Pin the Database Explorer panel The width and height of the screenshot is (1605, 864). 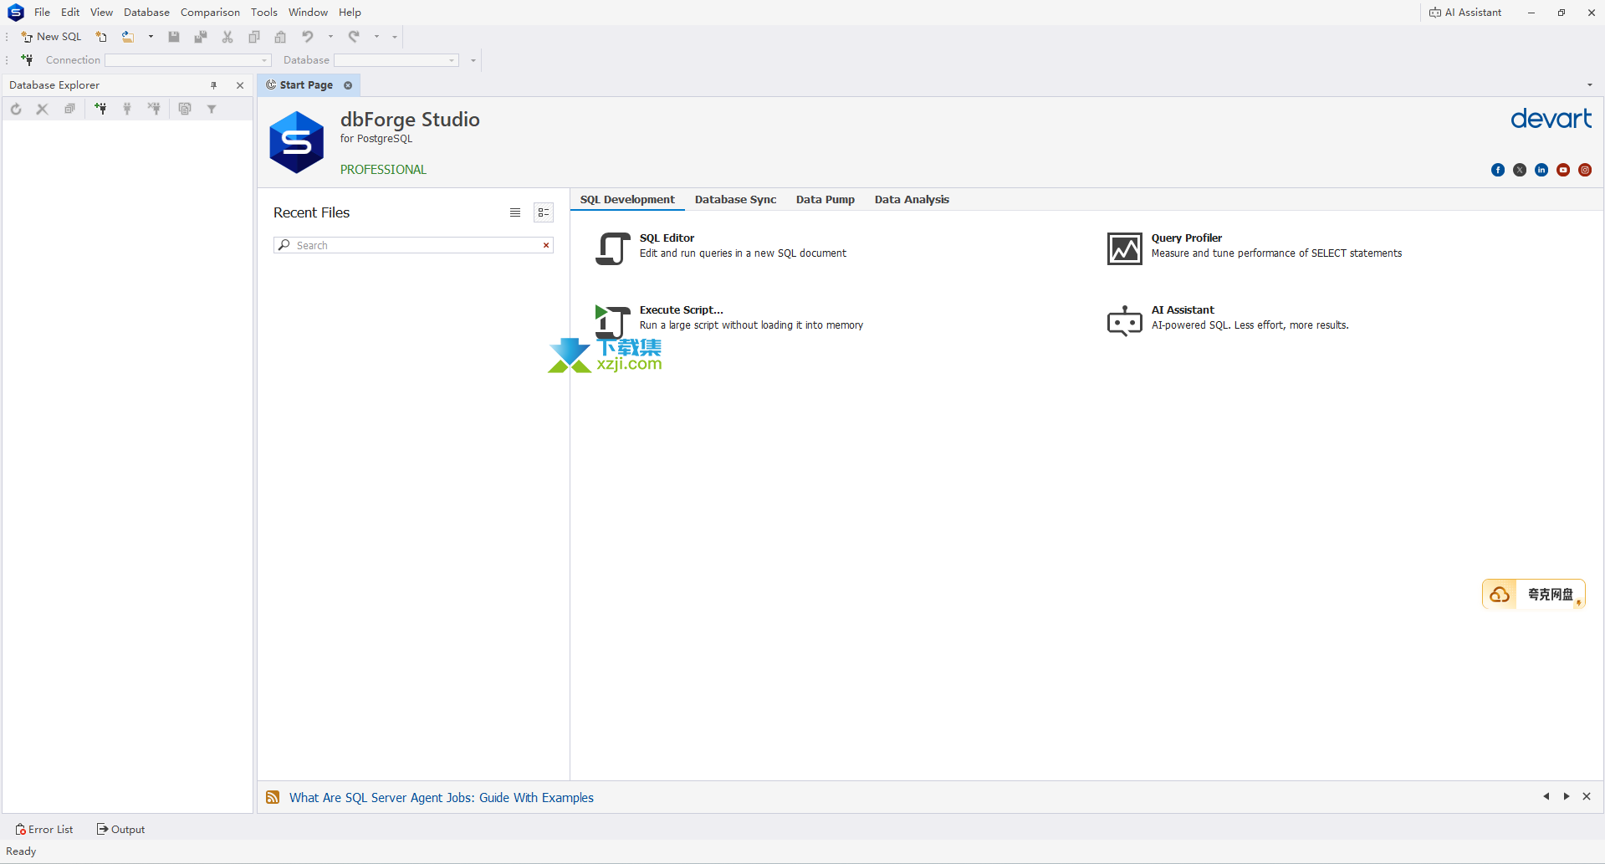[x=214, y=85]
